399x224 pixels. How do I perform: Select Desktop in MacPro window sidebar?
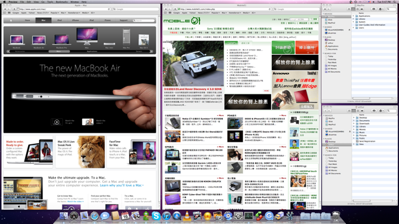point(331,40)
